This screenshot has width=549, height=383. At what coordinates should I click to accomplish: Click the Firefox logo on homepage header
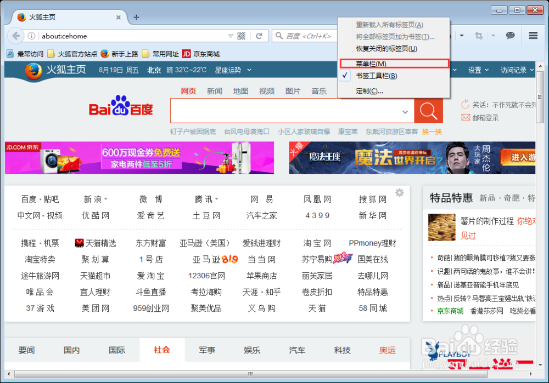33,71
